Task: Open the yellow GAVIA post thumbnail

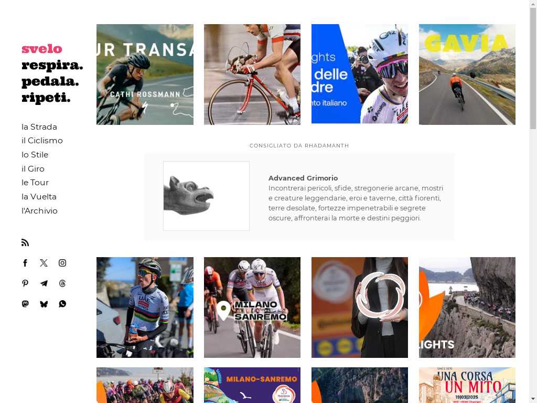Action: [x=467, y=75]
